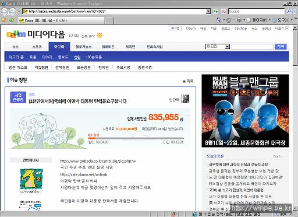298x217 pixels.
Task: Click the globe zone icon in status bar
Action: (195, 214)
